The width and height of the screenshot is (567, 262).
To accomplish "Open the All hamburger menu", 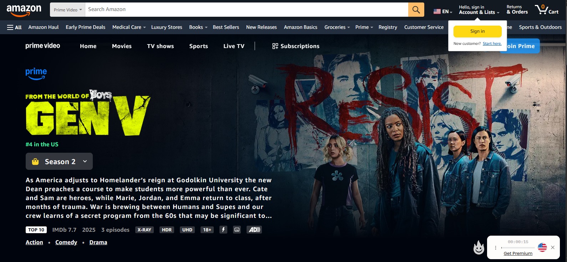I will 14,27.
